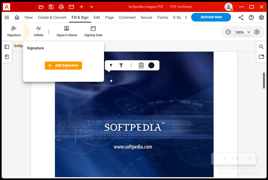Increase text size with large T
This screenshot has height=180, width=268.
(x=121, y=65)
